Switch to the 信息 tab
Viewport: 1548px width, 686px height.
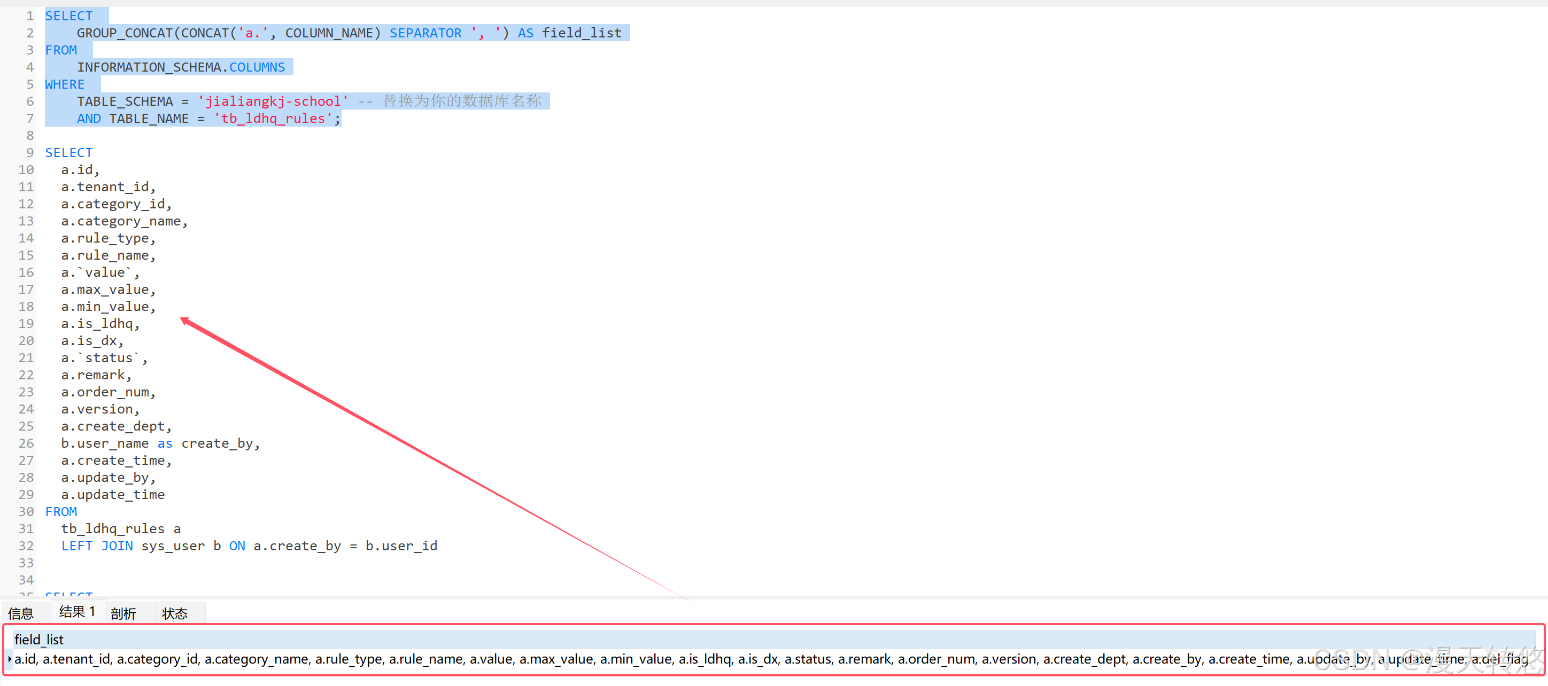(x=21, y=613)
